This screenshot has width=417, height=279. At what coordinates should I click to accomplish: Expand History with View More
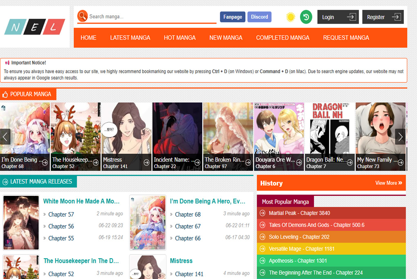point(388,183)
